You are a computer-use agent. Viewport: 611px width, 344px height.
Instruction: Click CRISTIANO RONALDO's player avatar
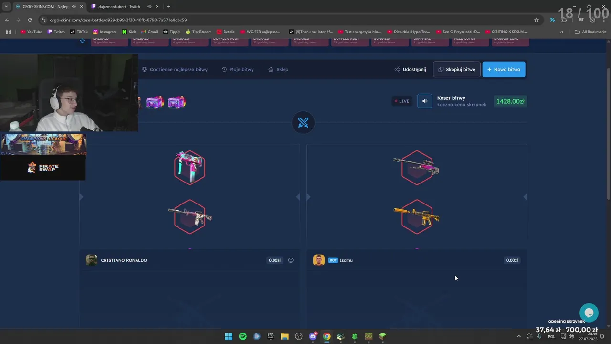coord(92,260)
